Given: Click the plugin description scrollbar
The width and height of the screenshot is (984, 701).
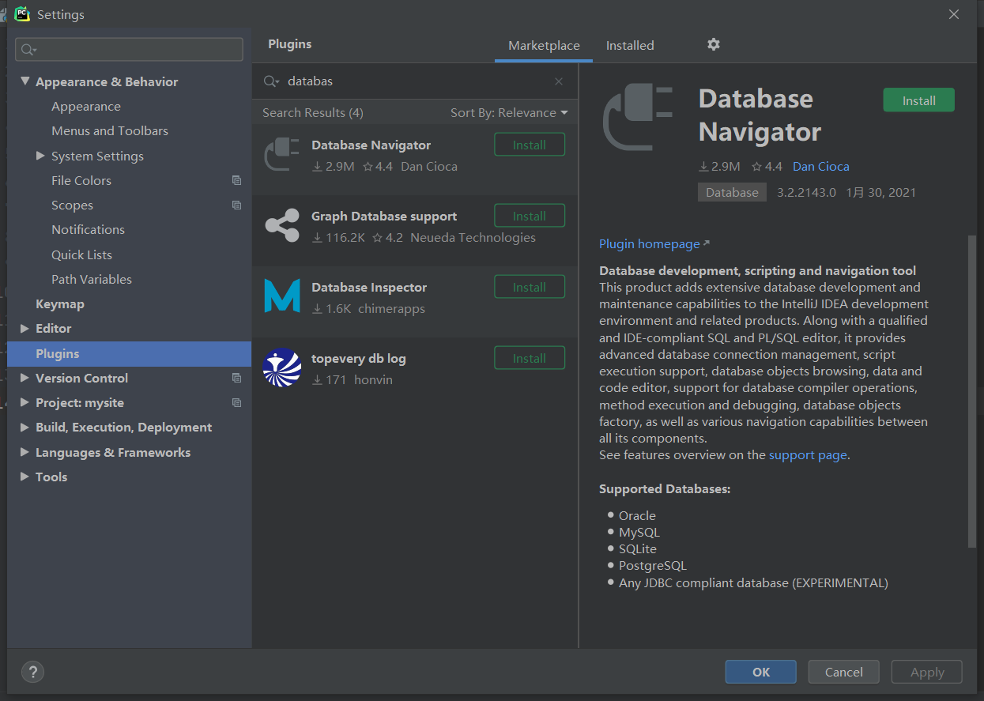Looking at the screenshot, I should tap(972, 390).
